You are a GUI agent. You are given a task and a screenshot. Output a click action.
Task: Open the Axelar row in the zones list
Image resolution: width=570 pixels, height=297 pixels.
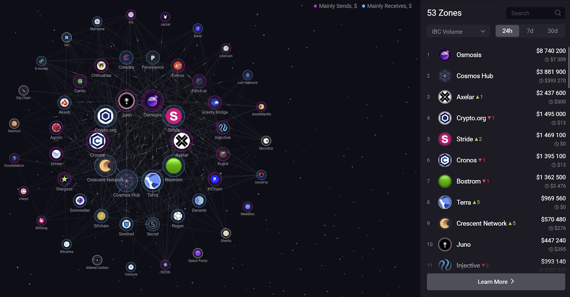tap(496, 97)
